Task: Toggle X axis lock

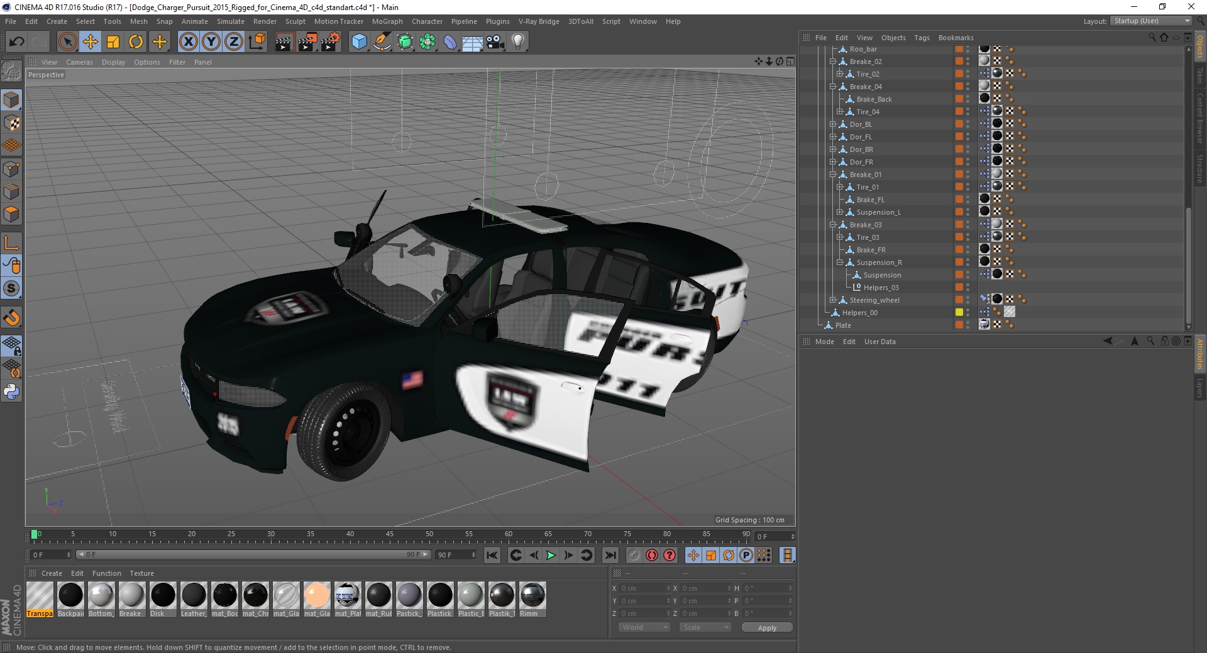Action: pos(188,42)
